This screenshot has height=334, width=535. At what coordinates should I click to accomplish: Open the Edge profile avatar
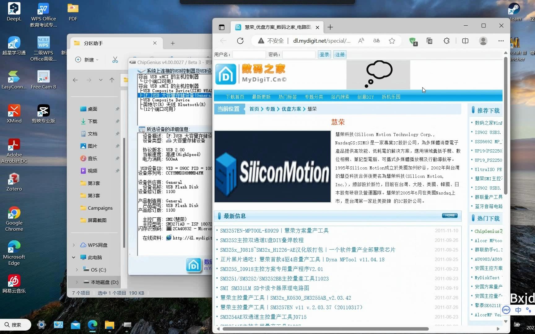[483, 41]
